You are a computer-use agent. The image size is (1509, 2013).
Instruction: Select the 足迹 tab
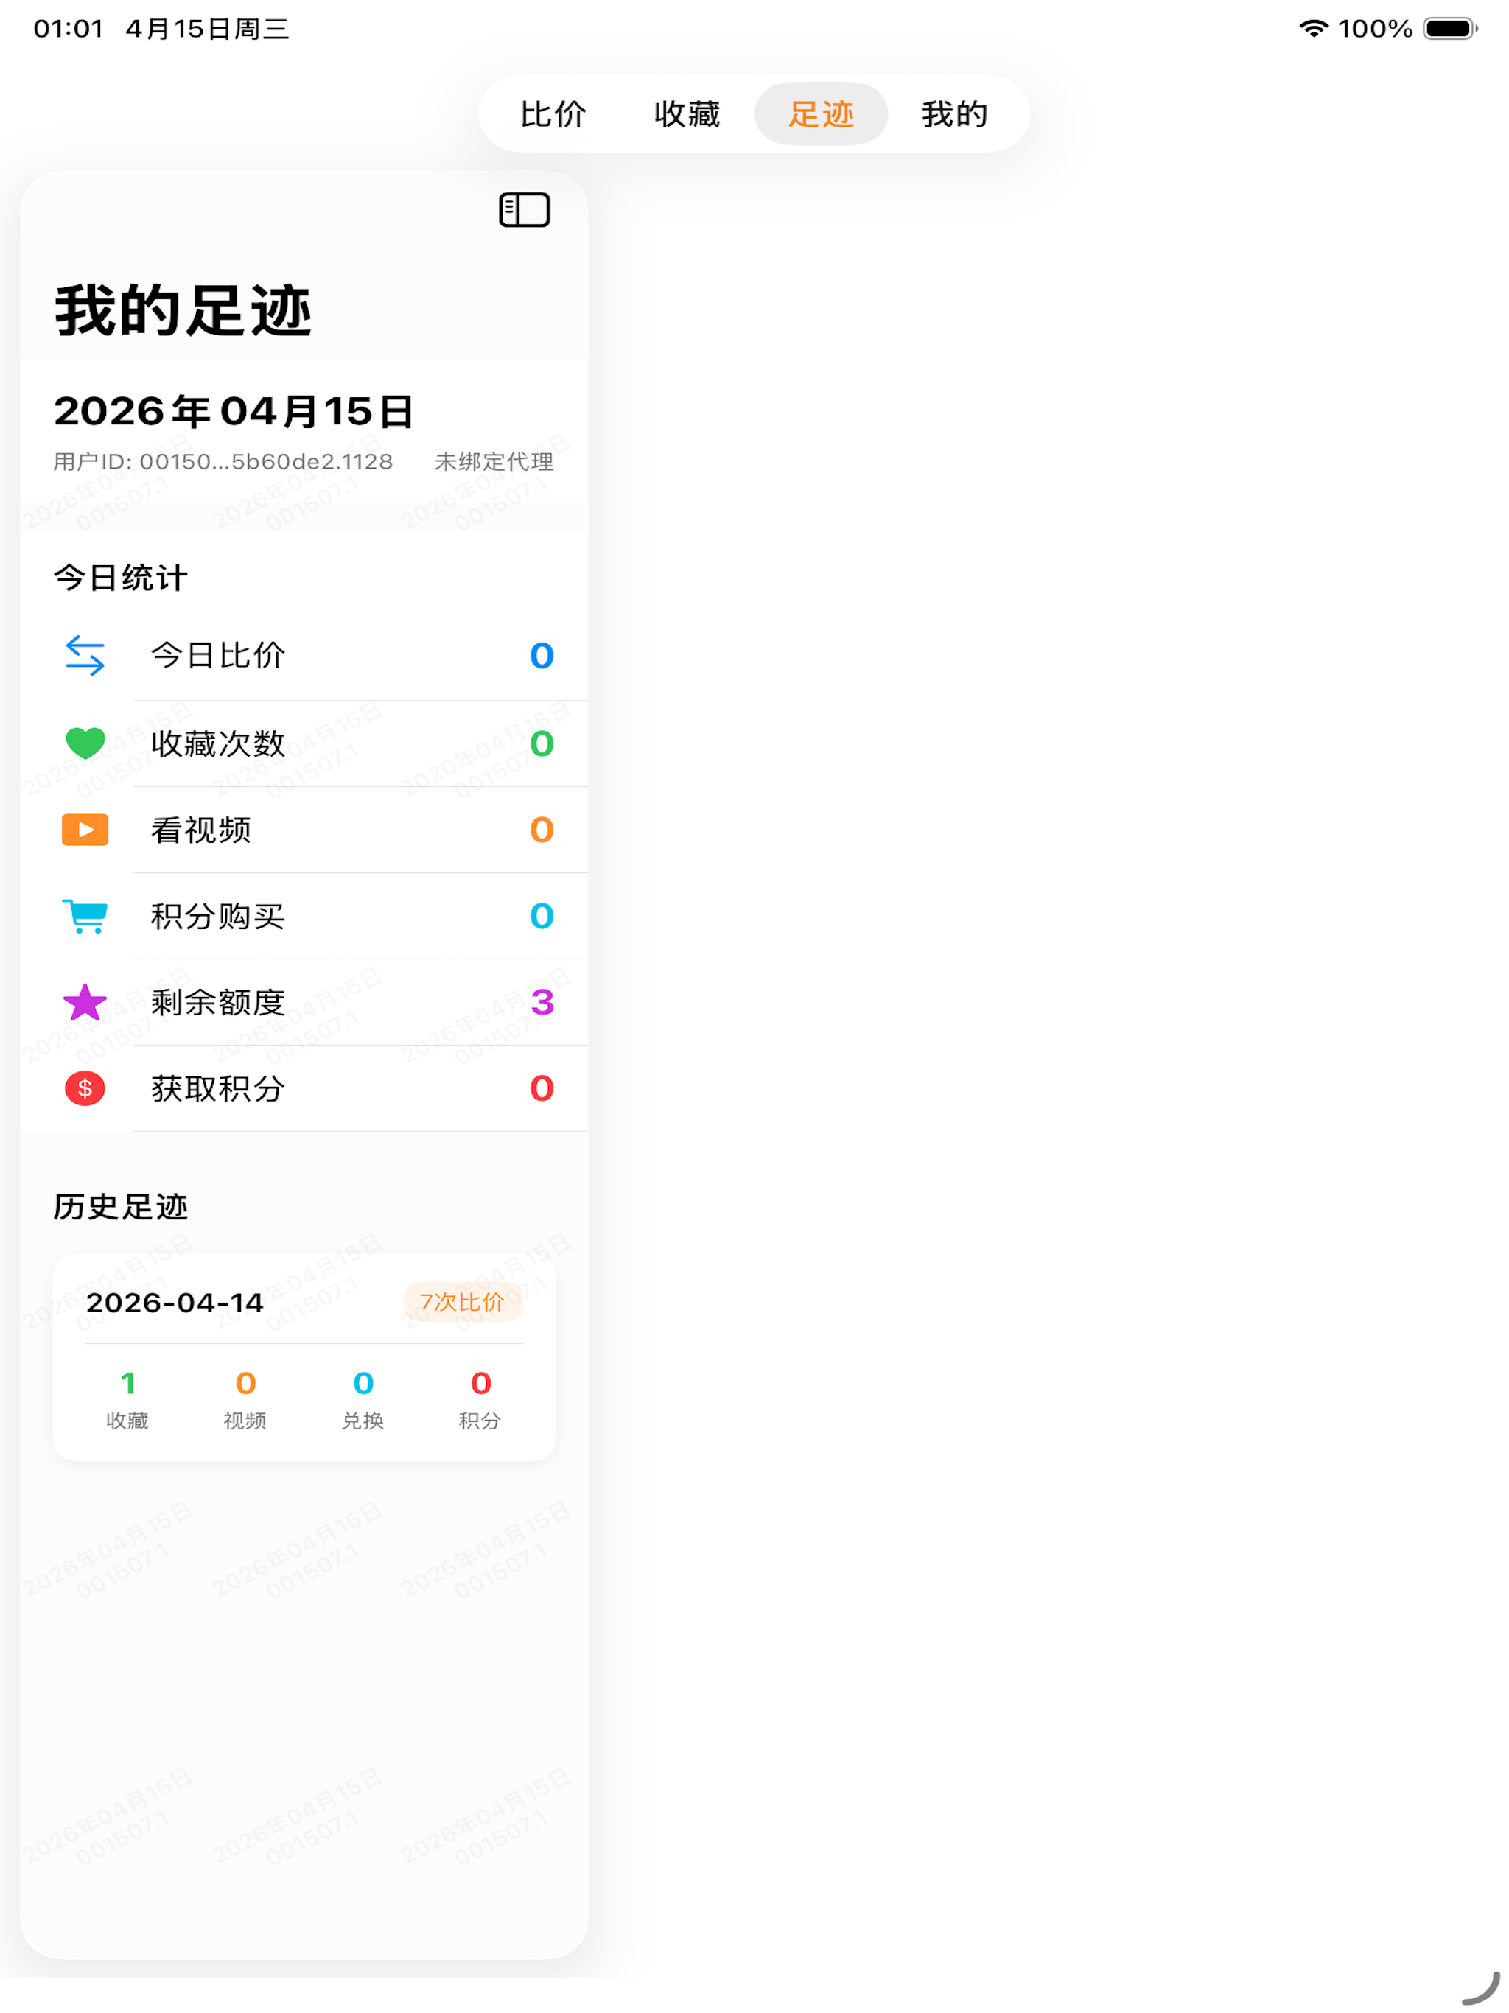821,113
